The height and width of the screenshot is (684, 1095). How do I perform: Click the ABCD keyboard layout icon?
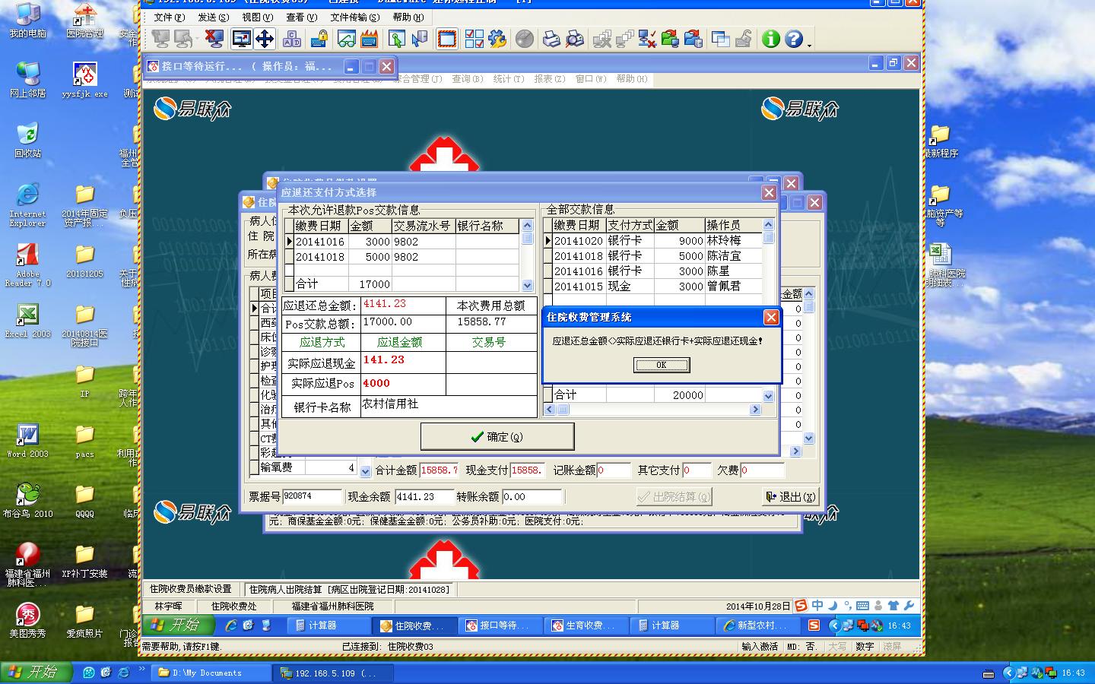291,39
